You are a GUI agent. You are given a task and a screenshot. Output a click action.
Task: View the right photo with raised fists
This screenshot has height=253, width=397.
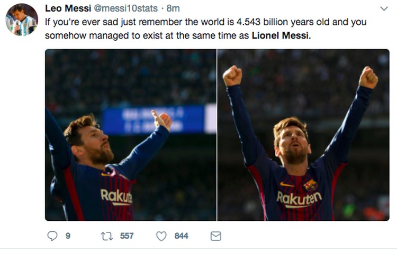303,135
